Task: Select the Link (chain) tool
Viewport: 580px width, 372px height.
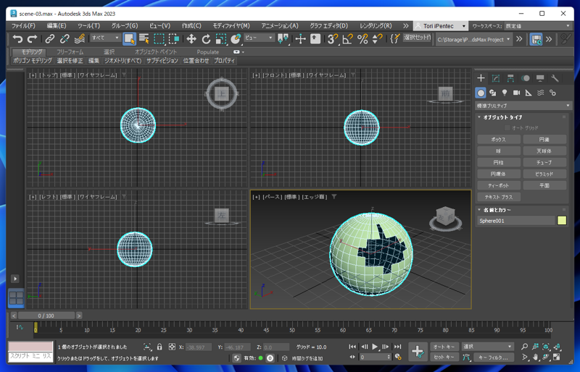Action: (49, 38)
